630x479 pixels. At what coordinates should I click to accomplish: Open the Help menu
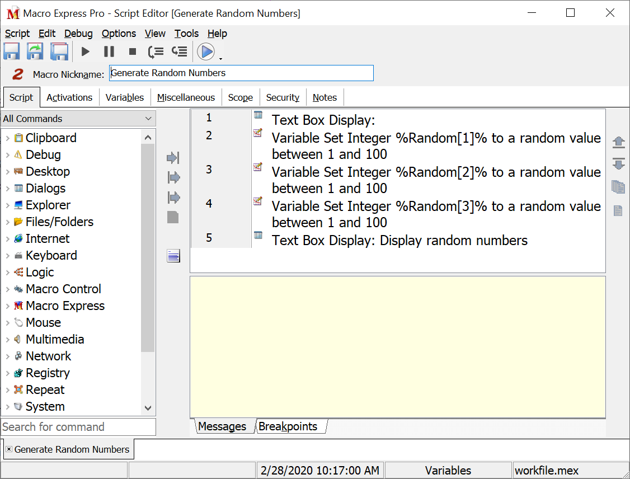click(x=217, y=34)
